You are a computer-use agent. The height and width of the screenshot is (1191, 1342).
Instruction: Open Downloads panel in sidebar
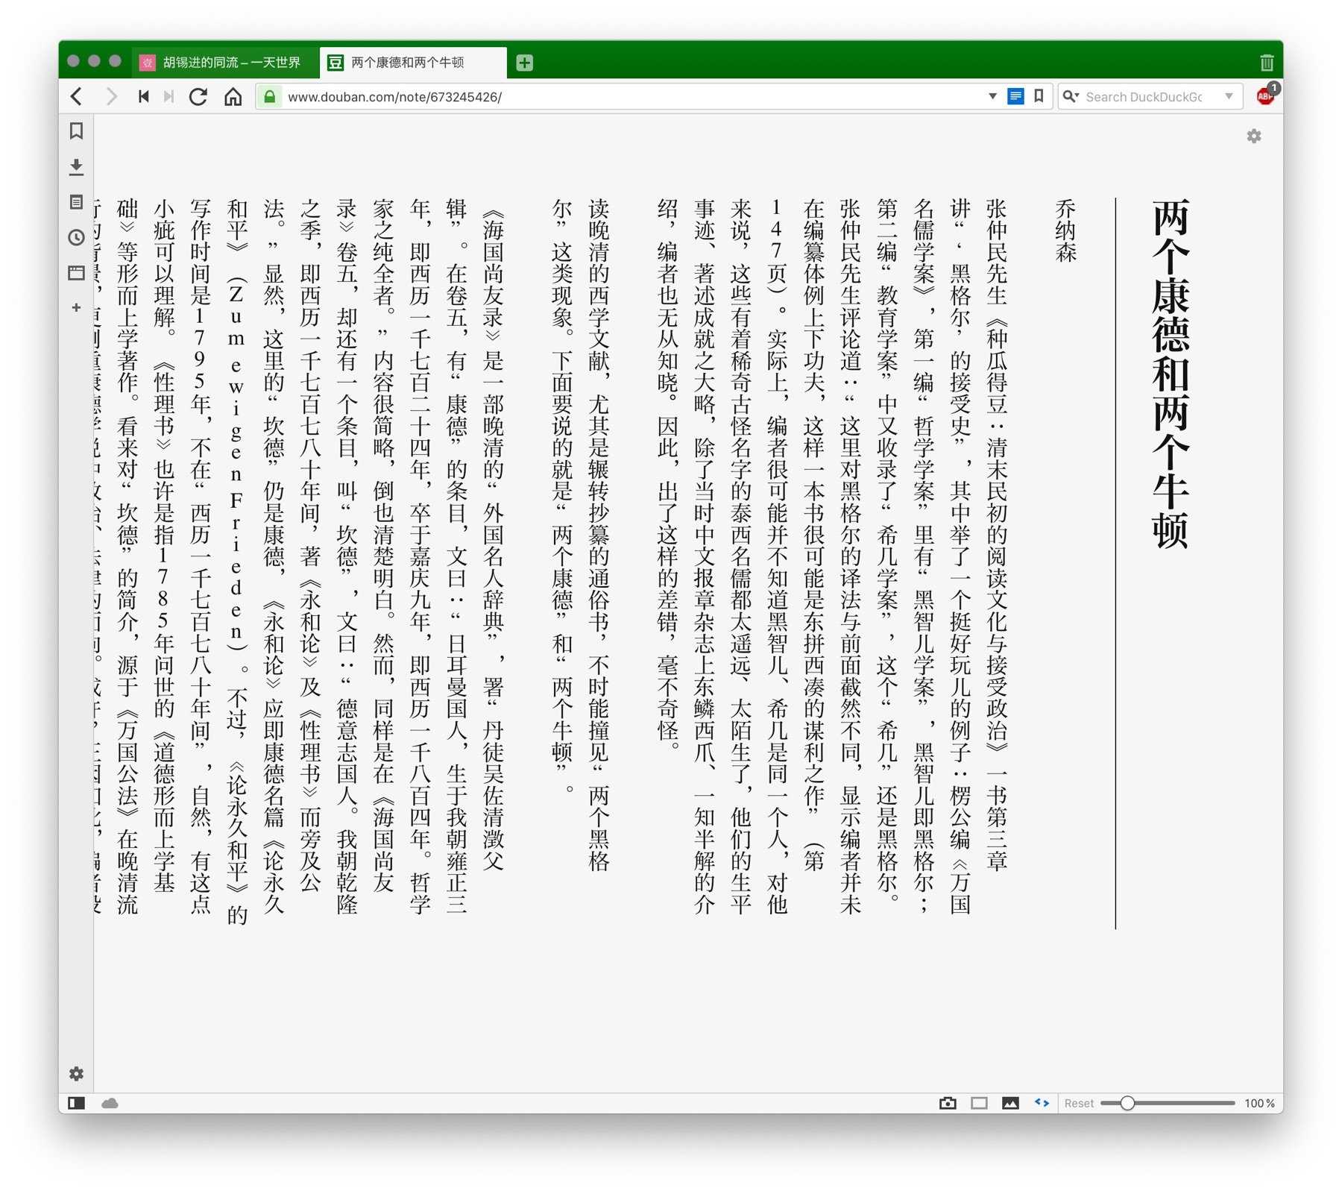pos(76,167)
